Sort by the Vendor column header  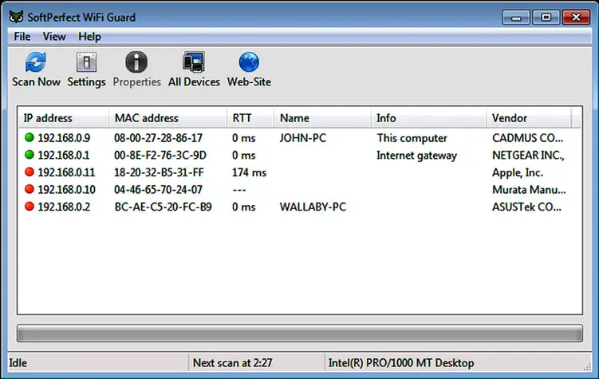pyautogui.click(x=529, y=118)
